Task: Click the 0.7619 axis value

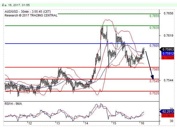Action: click(168, 36)
